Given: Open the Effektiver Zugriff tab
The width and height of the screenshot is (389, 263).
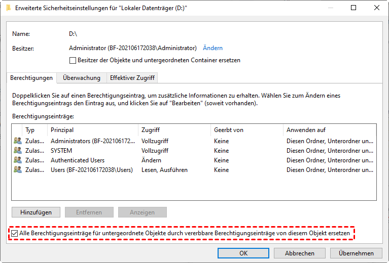Looking at the screenshot, I should pos(132,78).
